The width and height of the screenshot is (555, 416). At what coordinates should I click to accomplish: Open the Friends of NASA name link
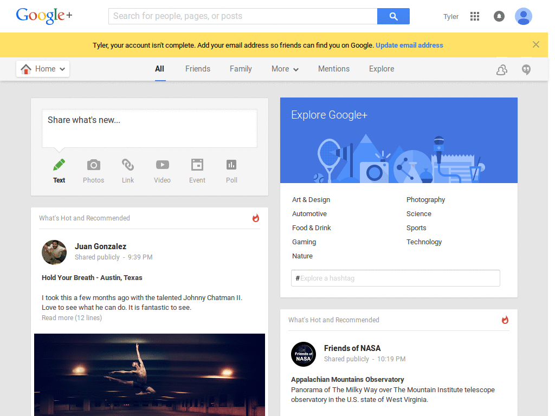(352, 348)
